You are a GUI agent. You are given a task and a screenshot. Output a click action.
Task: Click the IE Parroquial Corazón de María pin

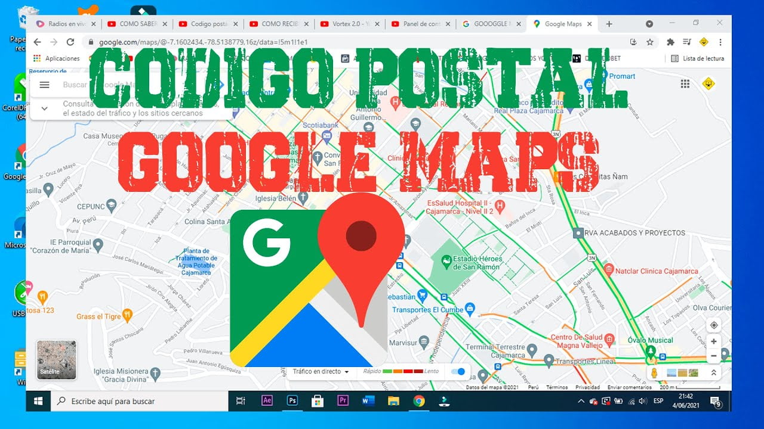[x=98, y=244]
